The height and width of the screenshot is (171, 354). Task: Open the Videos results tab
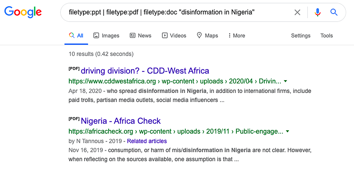tap(174, 36)
